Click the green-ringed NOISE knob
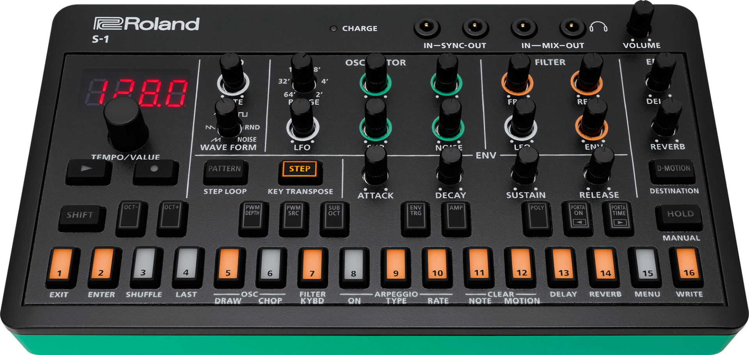 coord(449,120)
